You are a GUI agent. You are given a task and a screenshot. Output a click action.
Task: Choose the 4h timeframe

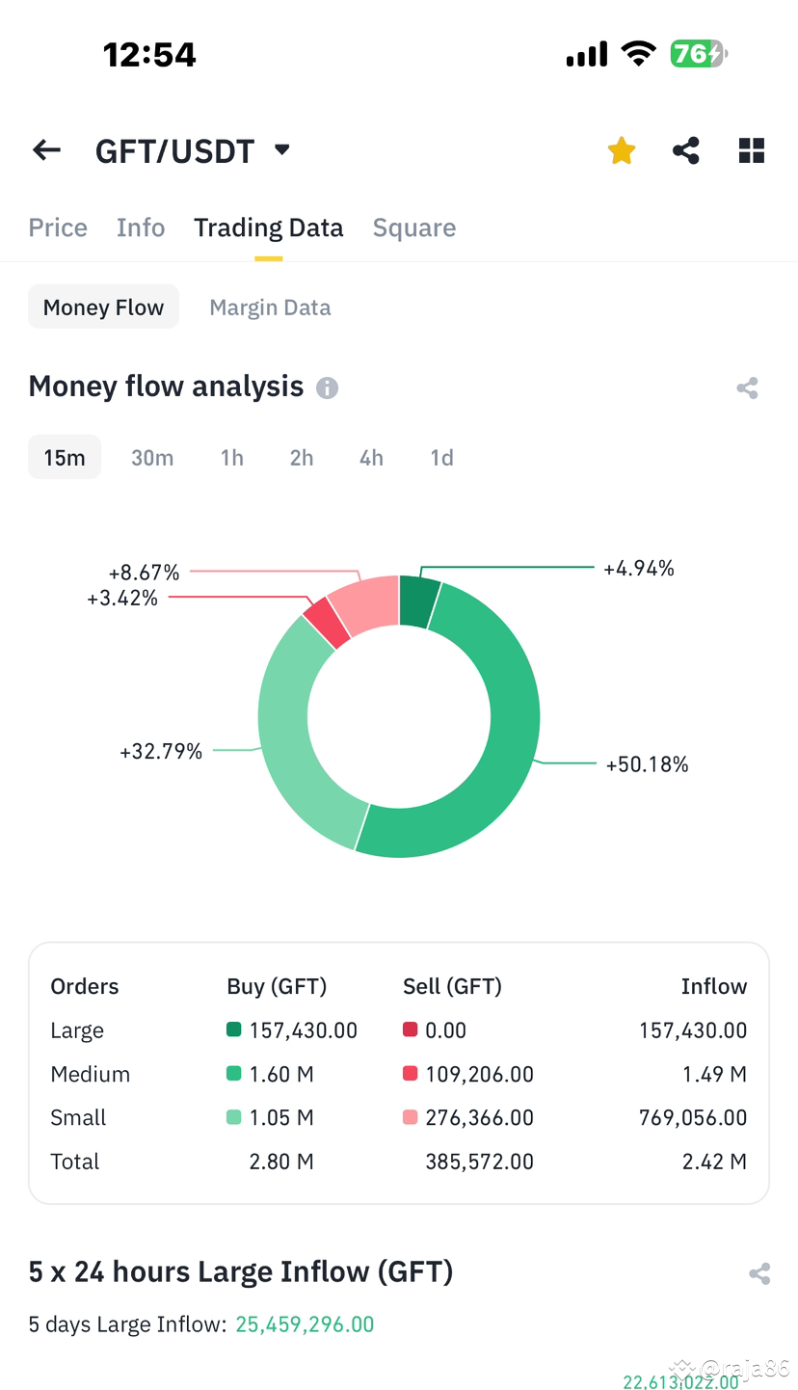371,457
